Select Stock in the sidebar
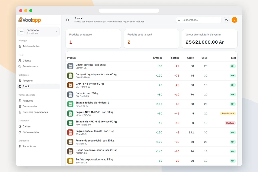 tap(38, 86)
